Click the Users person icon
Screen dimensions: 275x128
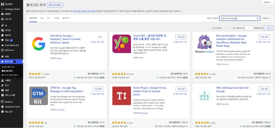click(x=2, y=81)
